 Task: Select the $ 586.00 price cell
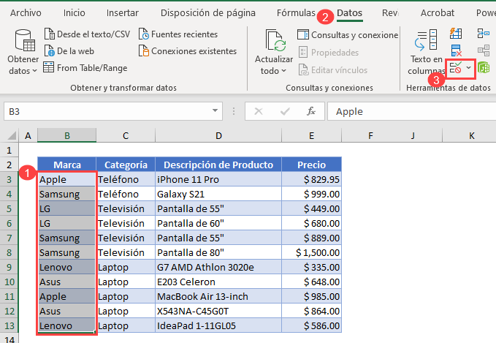click(x=312, y=325)
